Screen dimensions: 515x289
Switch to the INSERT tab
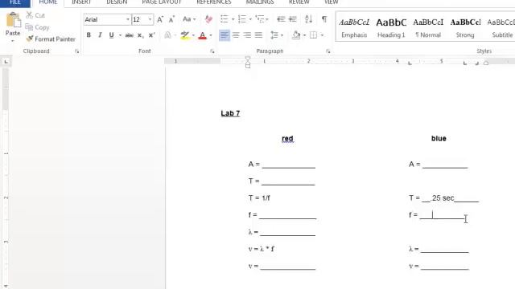pos(81,2)
